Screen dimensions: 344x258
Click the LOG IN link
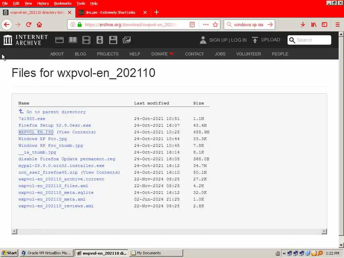pos(239,40)
